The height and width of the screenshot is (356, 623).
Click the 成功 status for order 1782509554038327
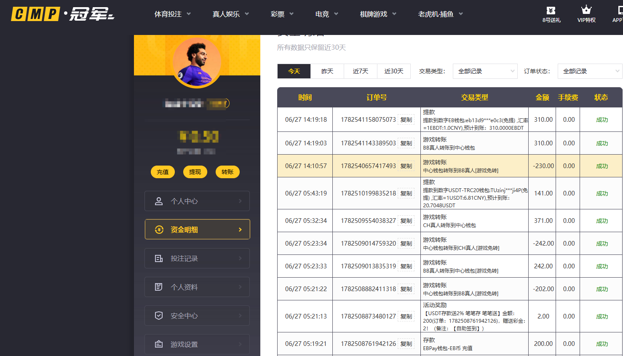click(x=602, y=221)
